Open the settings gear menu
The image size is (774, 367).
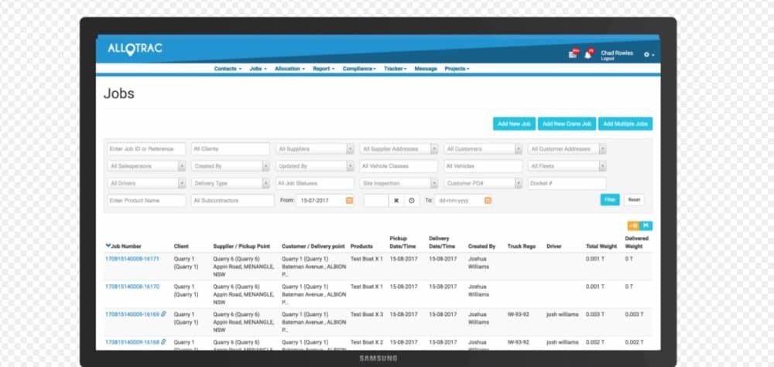[x=648, y=55]
